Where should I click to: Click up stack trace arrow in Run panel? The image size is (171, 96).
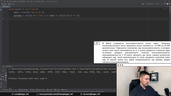(x=6, y=69)
